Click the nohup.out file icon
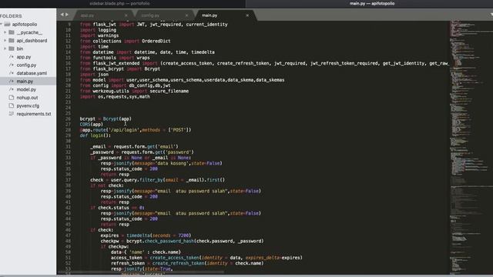The height and width of the screenshot is (277, 493). click(12, 98)
